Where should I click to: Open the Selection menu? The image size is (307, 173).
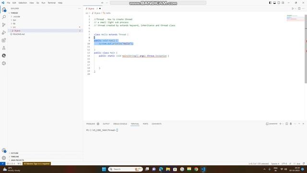point(23,3)
